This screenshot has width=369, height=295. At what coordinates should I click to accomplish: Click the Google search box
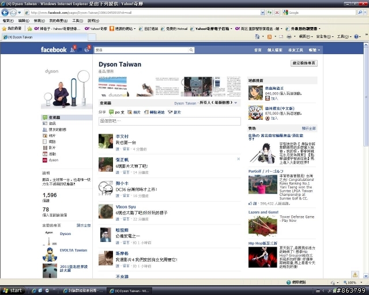(x=320, y=13)
